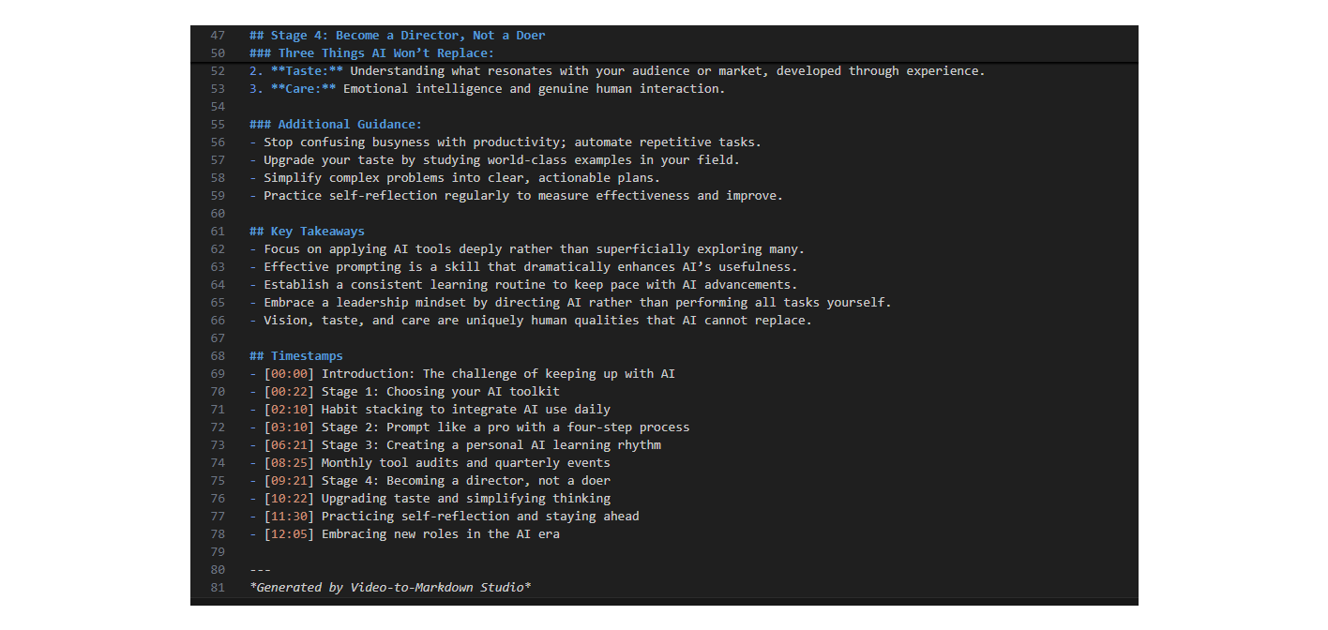Click sticky header "Three Things AI Won't Replace"
The height and width of the screenshot is (630, 1328).
coord(385,53)
